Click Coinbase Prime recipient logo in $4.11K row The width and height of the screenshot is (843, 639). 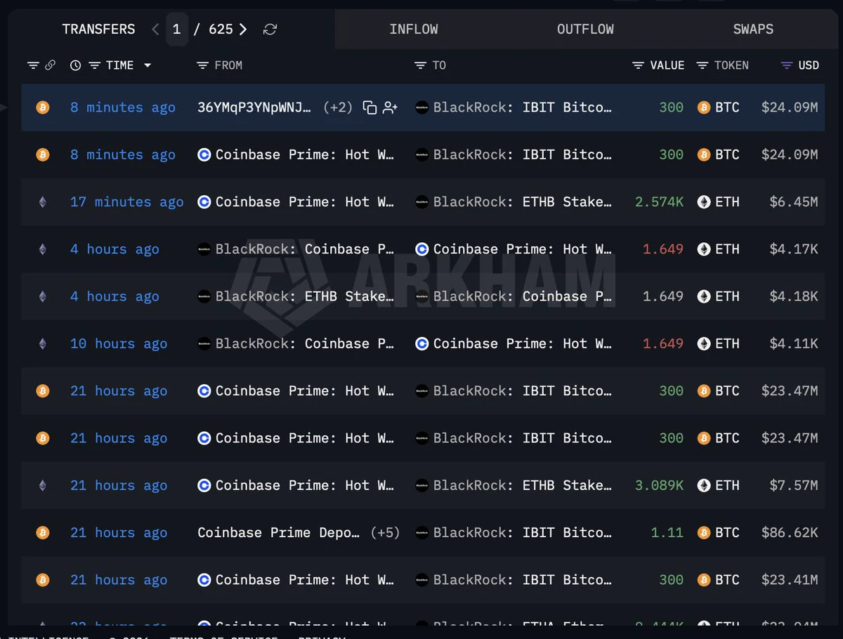tap(421, 343)
